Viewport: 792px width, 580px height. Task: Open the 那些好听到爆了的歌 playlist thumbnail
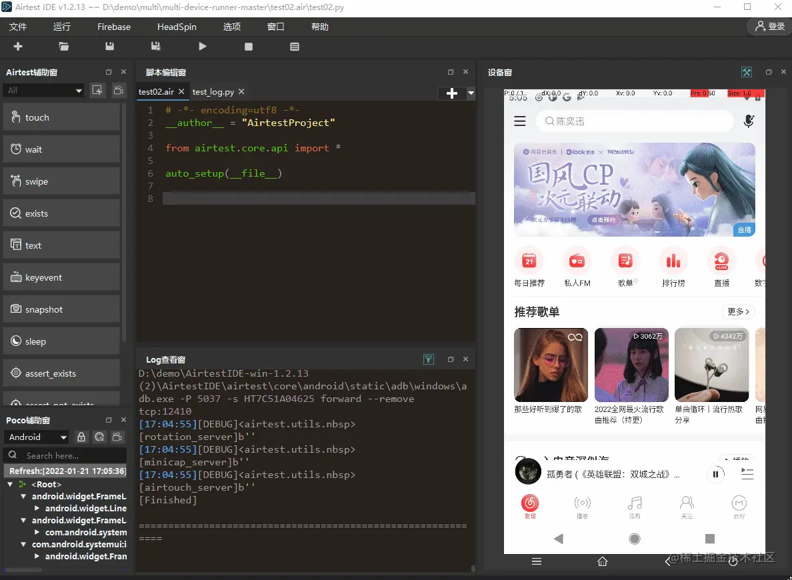(551, 365)
